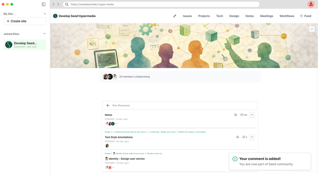
Task: Open the Notes document options menu
Action: pos(252,115)
